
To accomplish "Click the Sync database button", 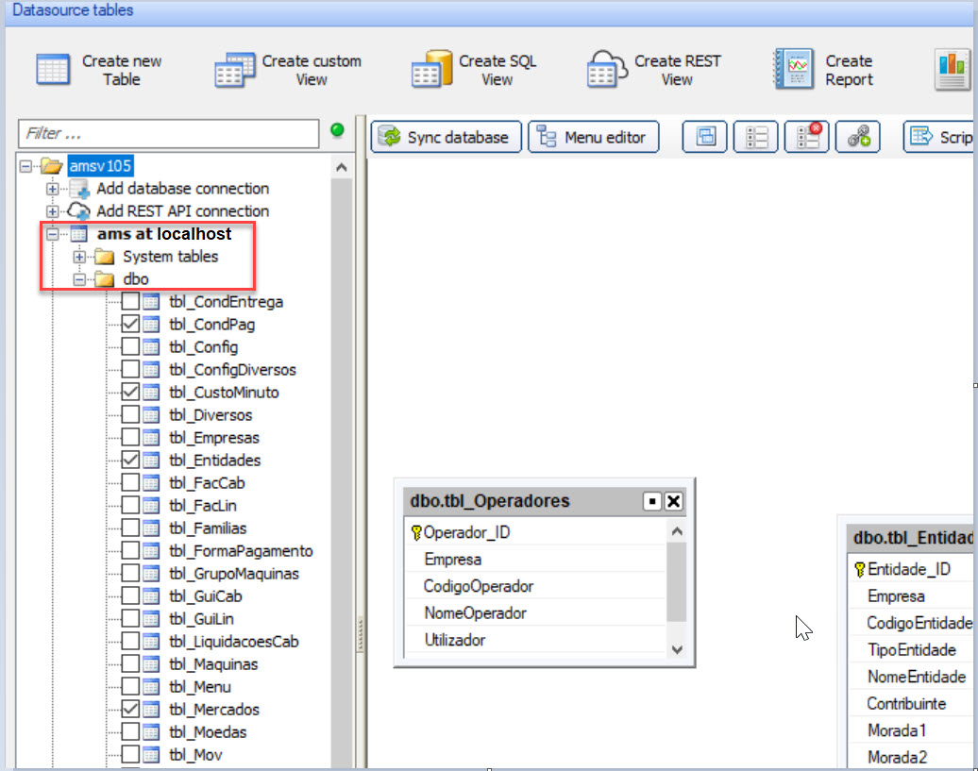I will 447,137.
